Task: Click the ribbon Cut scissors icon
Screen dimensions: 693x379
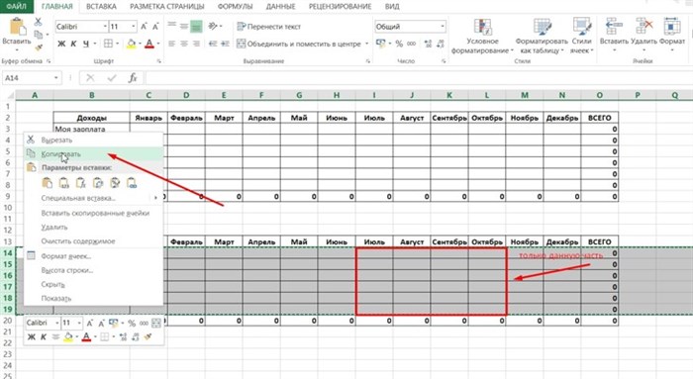Action: [x=38, y=22]
